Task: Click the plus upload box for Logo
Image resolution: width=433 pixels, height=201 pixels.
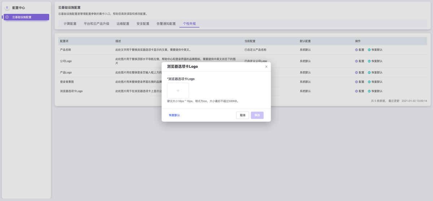Action: pos(178,90)
